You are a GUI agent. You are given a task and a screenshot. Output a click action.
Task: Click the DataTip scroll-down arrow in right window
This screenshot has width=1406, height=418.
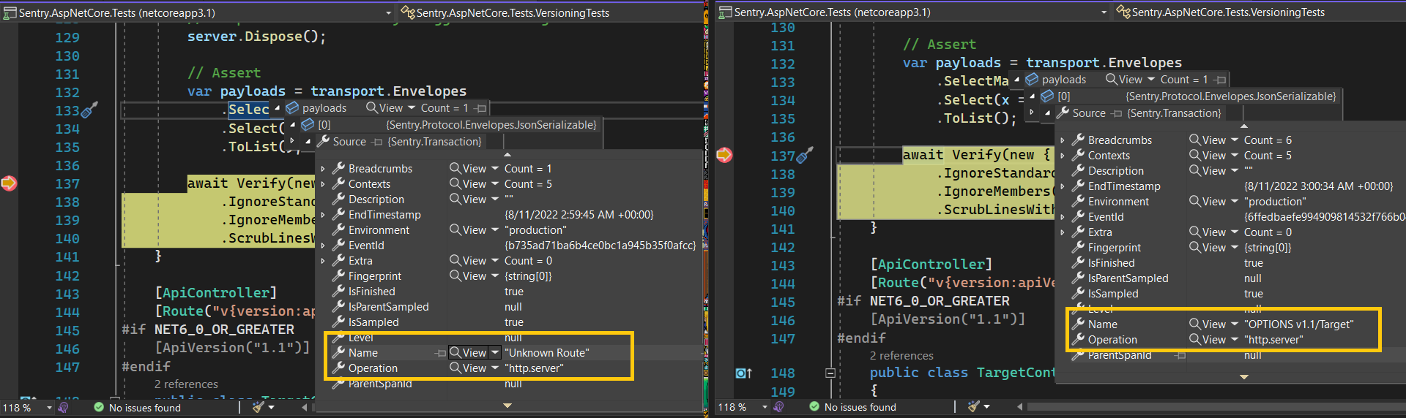1244,377
